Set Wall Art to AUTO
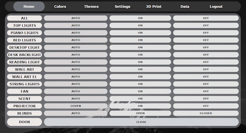The image size is (246, 133). tap(76, 69)
